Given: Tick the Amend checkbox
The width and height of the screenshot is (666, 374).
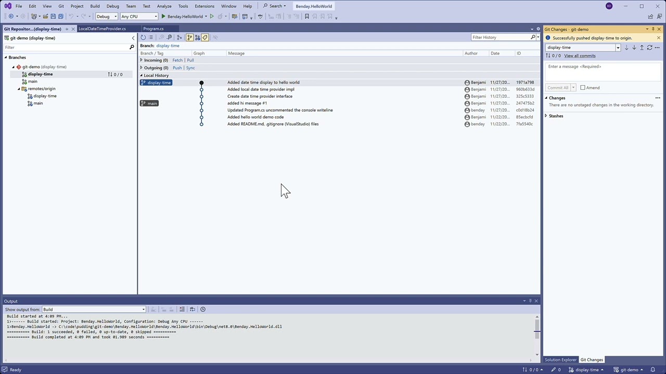Looking at the screenshot, I should 582,88.
